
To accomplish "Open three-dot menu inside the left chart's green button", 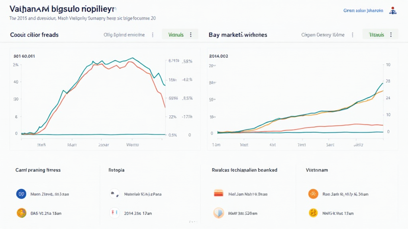I will (x=191, y=35).
